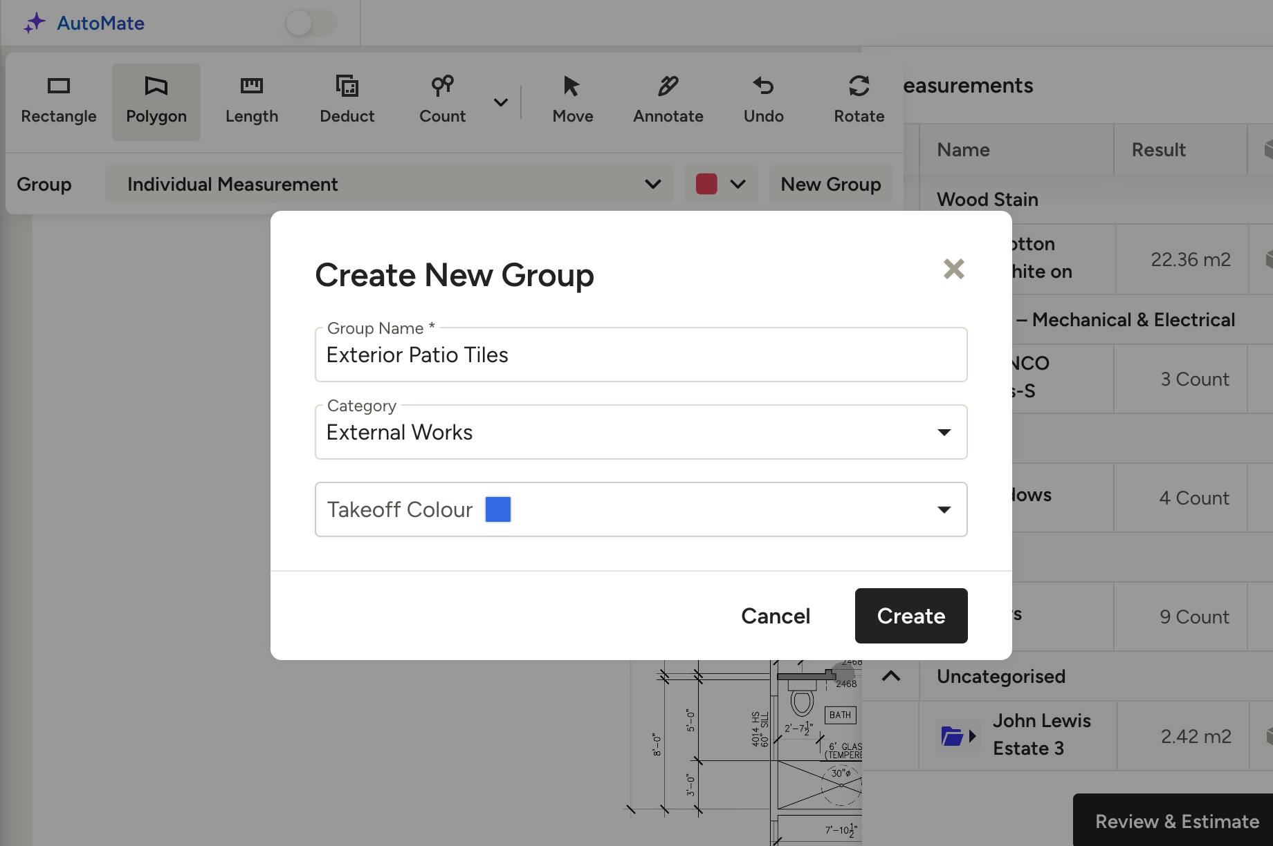
Task: Click the Group Name text field
Action: [641, 355]
